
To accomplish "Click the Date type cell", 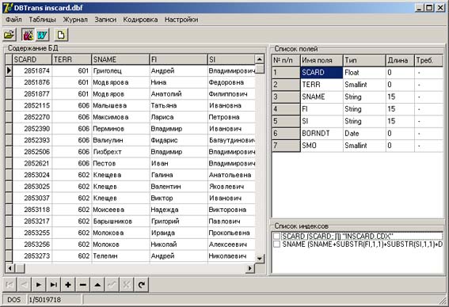I will [364, 134].
